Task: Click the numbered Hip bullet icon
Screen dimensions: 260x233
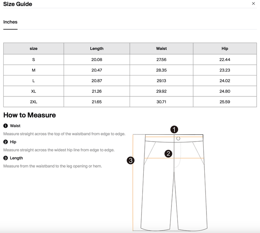Action: pos(5,142)
